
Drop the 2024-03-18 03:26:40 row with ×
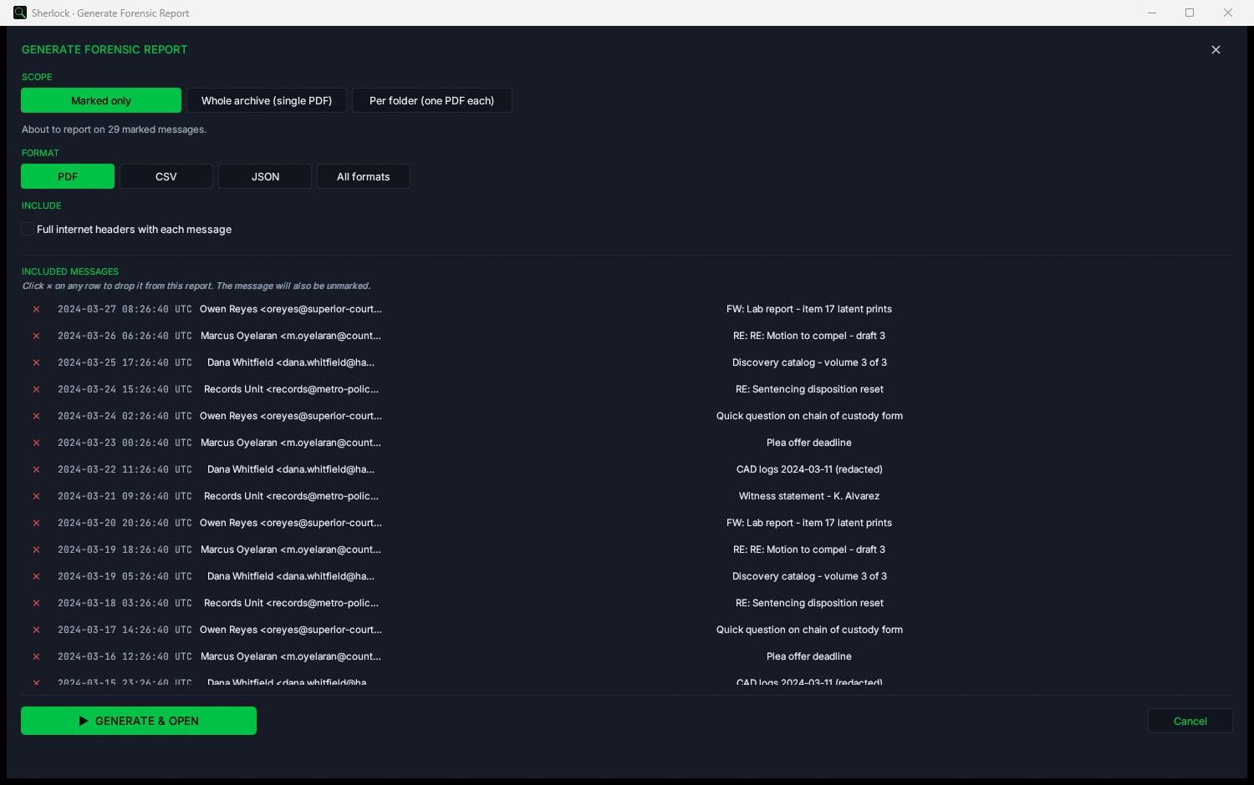tap(36, 603)
